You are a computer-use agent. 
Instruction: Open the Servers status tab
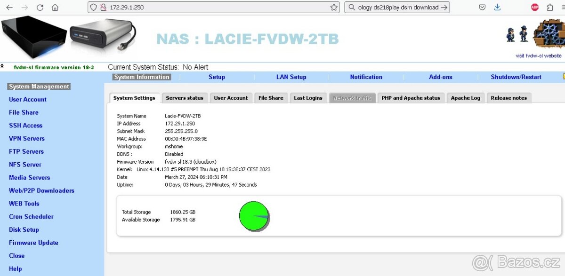[185, 98]
